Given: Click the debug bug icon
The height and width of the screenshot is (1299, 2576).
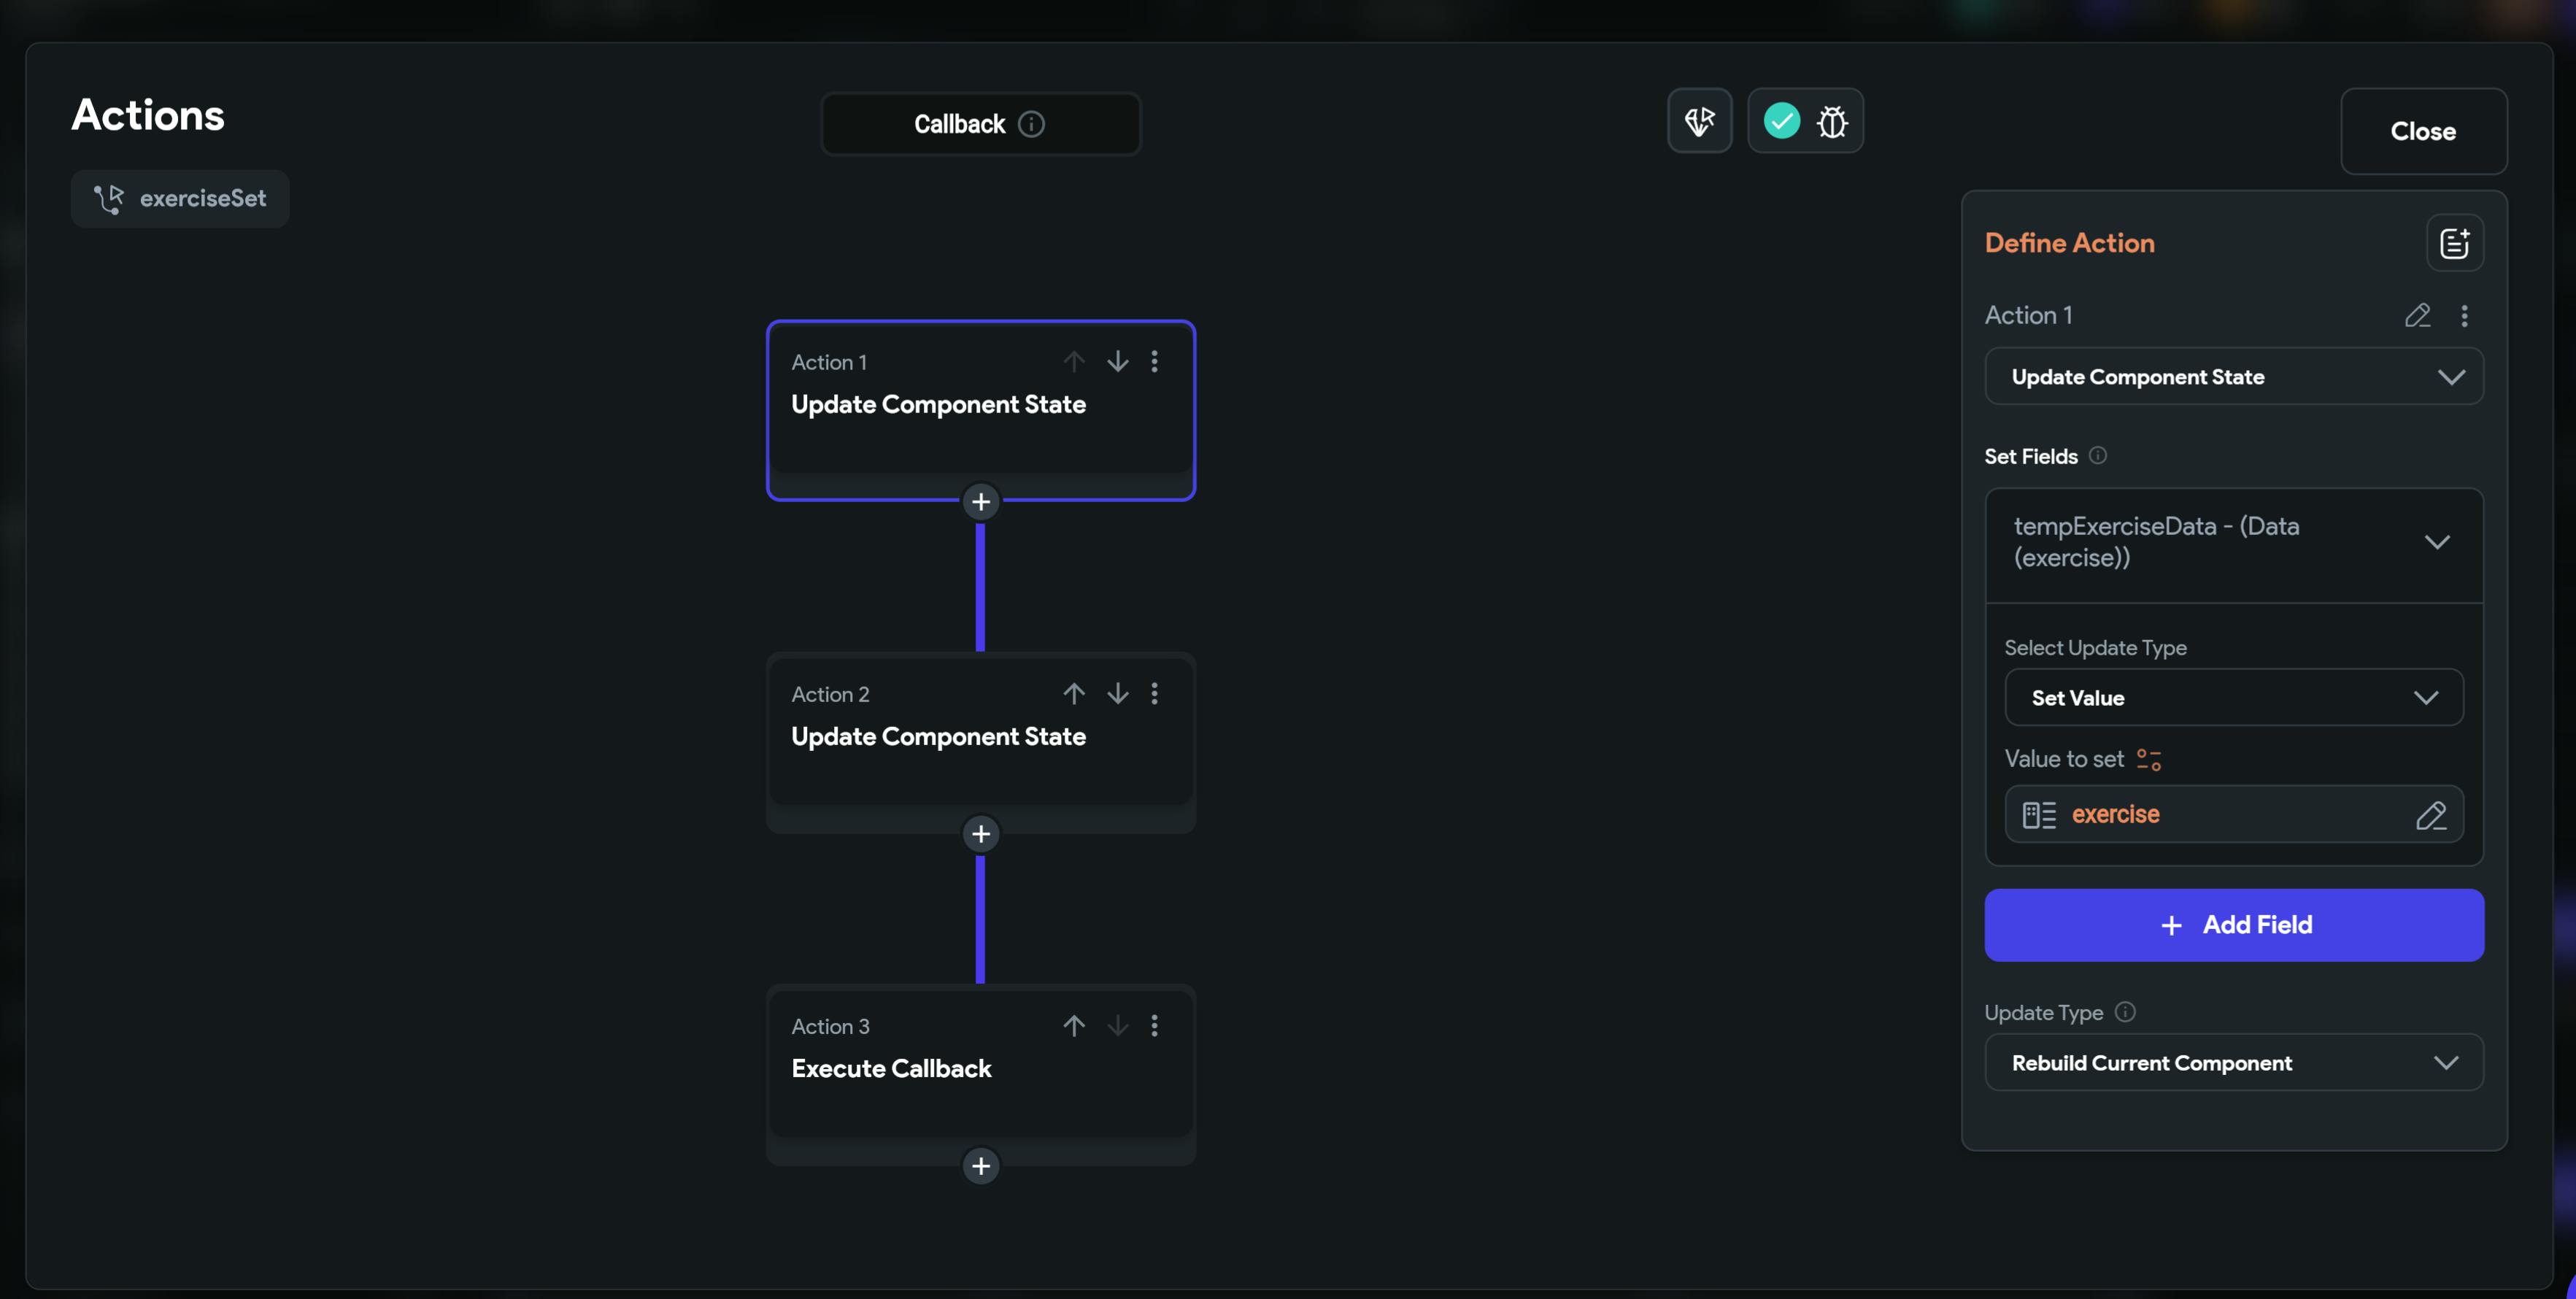Looking at the screenshot, I should click(1832, 122).
